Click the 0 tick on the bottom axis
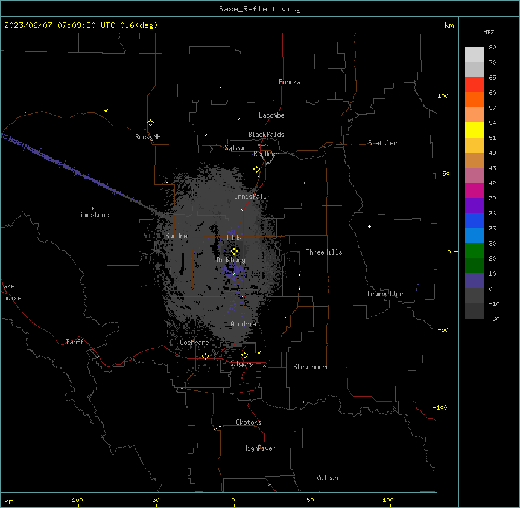 click(233, 500)
